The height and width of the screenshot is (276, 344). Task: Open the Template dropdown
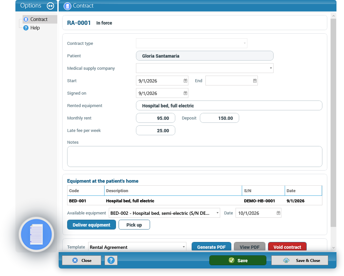(x=183, y=247)
